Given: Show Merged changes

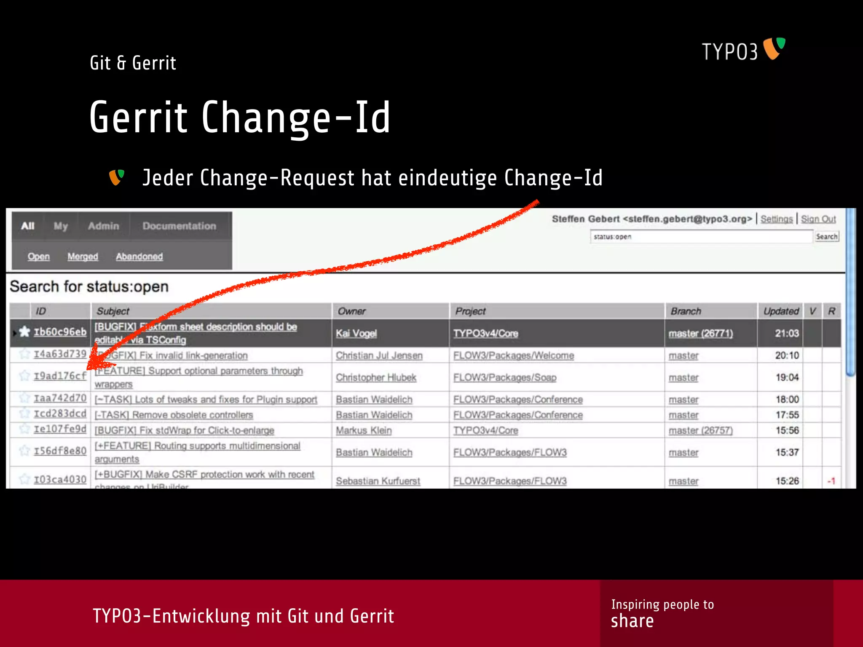Looking at the screenshot, I should point(83,257).
